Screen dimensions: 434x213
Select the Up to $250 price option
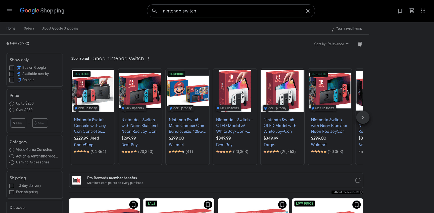12,104
